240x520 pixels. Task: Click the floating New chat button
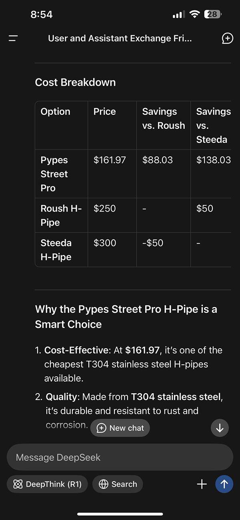120,428
